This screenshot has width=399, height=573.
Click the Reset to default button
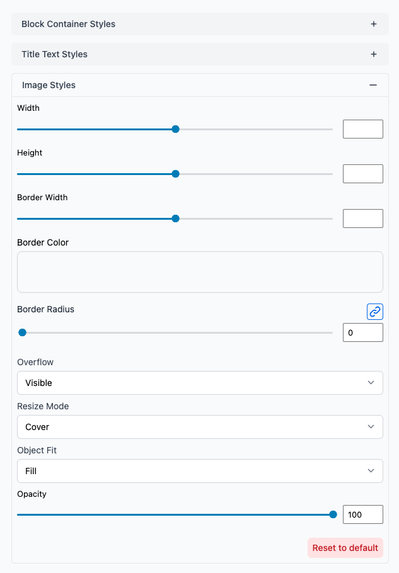(x=345, y=547)
